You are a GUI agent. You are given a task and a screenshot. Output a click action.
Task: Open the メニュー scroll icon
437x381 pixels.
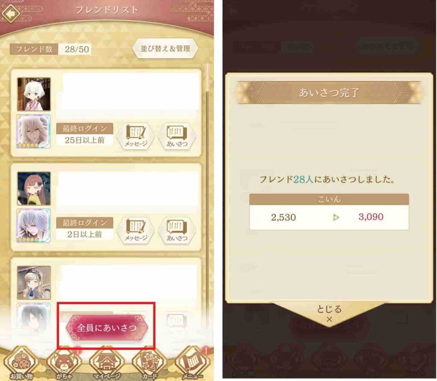(192, 363)
